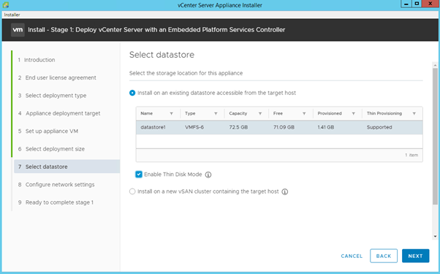Click the vm logo in header
Screen dimensions: 440x274
point(18,30)
